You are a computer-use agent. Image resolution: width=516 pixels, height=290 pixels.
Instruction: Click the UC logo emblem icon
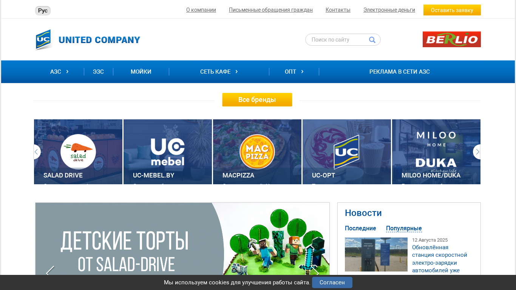click(x=43, y=40)
